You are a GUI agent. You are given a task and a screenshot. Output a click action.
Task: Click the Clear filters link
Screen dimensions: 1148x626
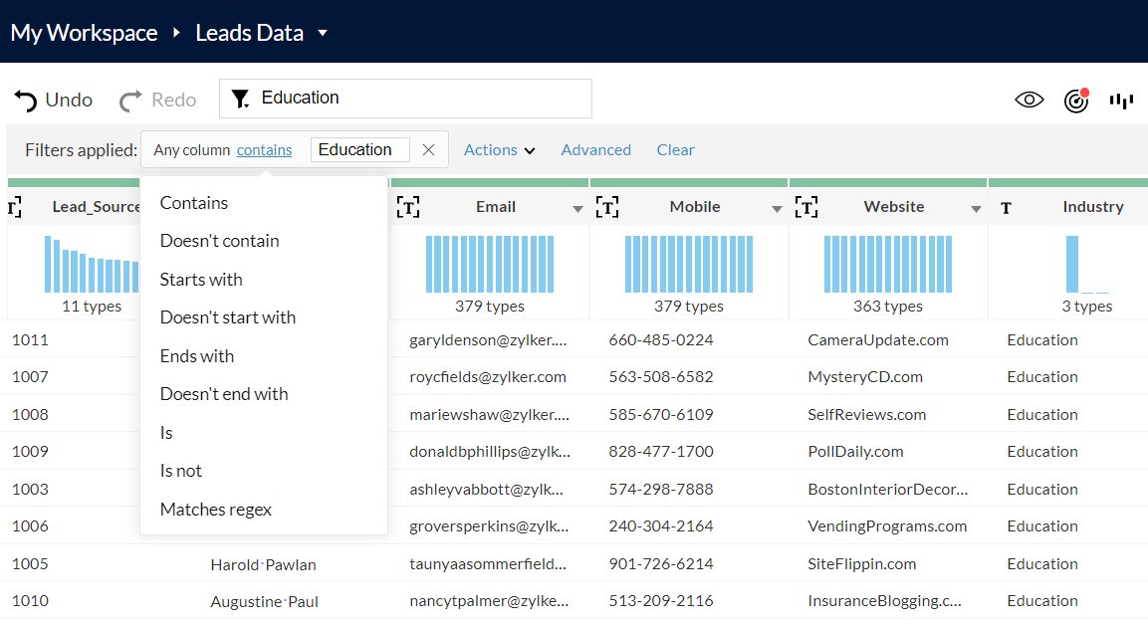coord(675,150)
